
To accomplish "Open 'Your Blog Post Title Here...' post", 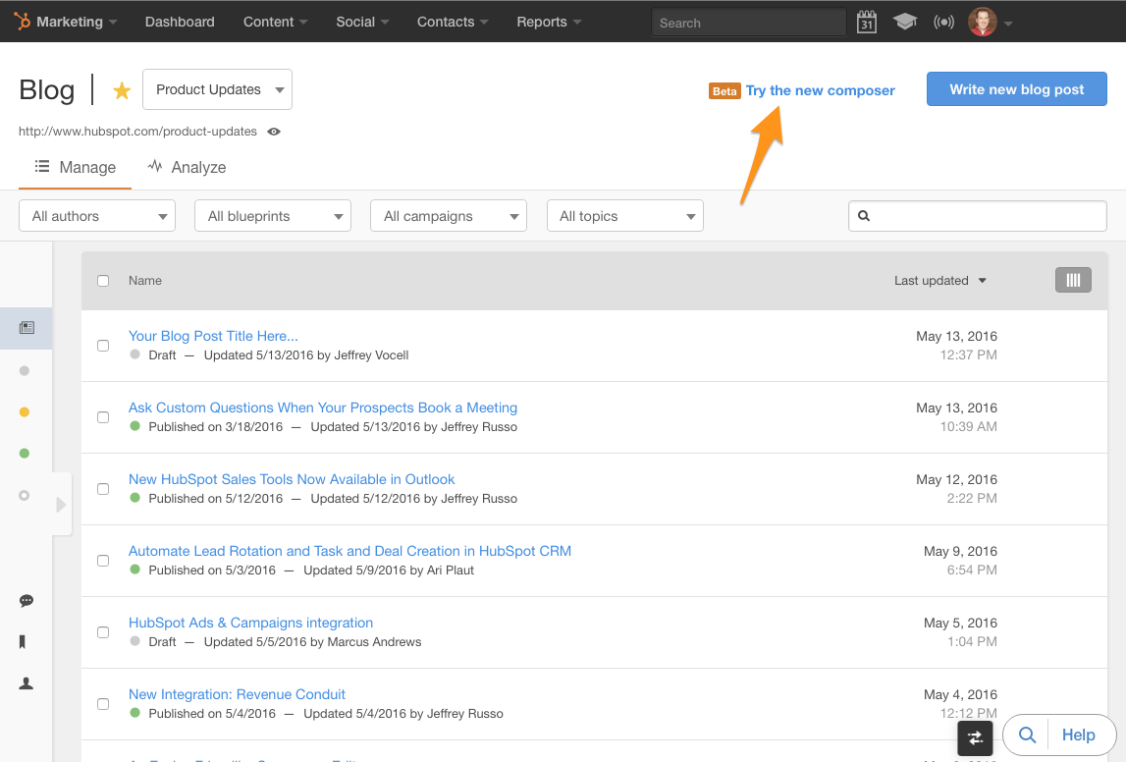I will pyautogui.click(x=213, y=336).
